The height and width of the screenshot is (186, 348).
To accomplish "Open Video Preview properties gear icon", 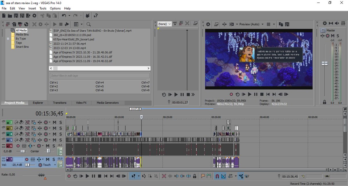I will [x=208, y=24].
